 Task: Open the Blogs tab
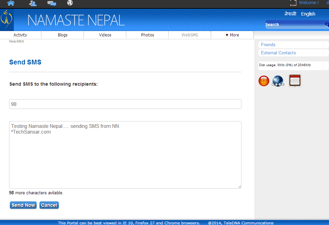tap(63, 35)
